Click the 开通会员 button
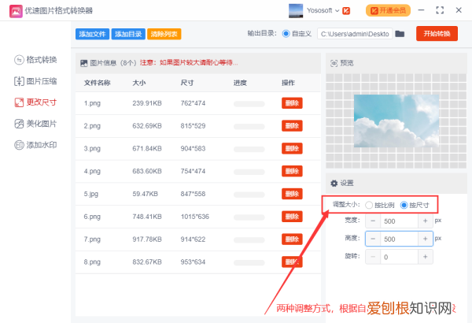Viewport: 472px width, 323px height. coord(388,10)
